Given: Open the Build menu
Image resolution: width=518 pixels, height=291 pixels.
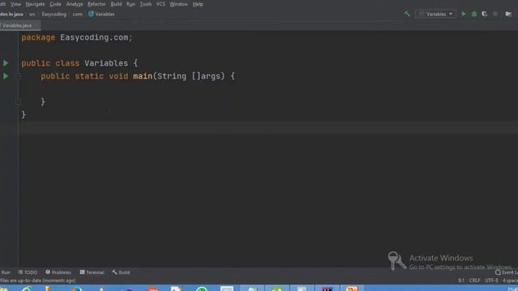Looking at the screenshot, I should click(x=116, y=4).
